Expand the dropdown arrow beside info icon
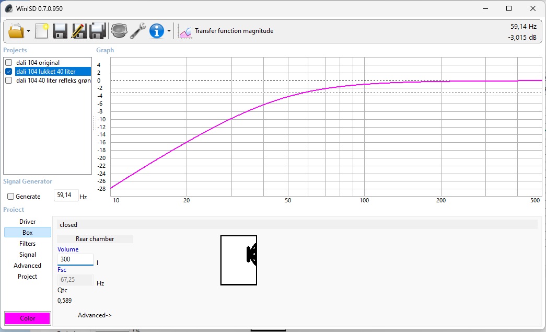546x332 pixels. (169, 31)
